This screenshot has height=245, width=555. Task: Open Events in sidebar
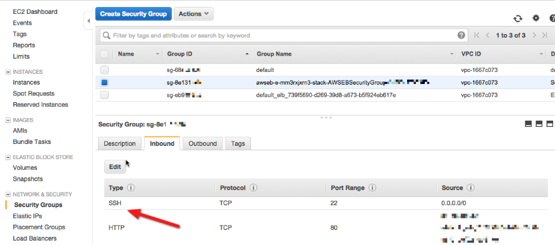22,23
